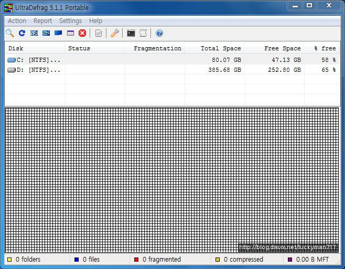Click the Free Space column header

tap(274, 48)
